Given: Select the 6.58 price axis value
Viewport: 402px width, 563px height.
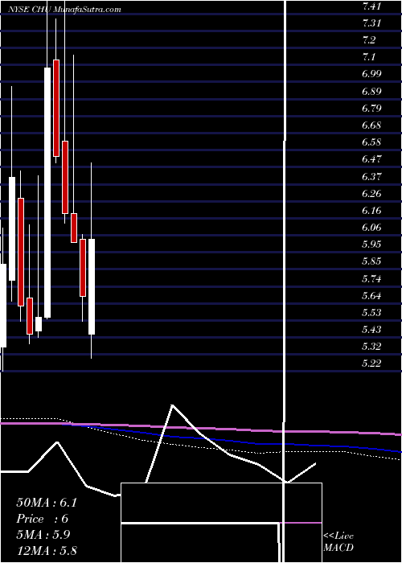Looking at the screenshot, I should [371, 142].
